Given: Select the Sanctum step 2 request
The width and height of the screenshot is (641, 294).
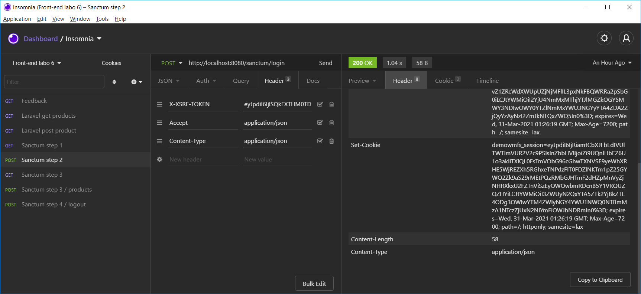Looking at the screenshot, I should tap(75, 160).
